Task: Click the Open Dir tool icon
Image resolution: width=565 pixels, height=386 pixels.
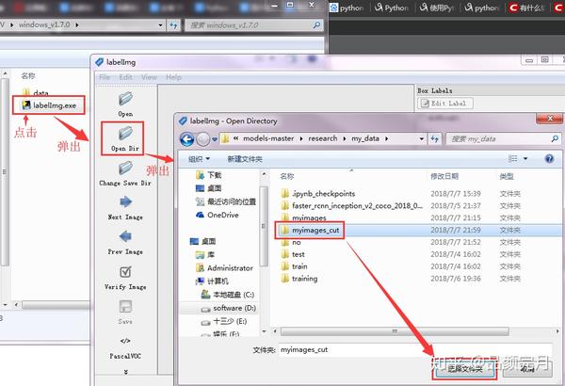Action: [125, 134]
